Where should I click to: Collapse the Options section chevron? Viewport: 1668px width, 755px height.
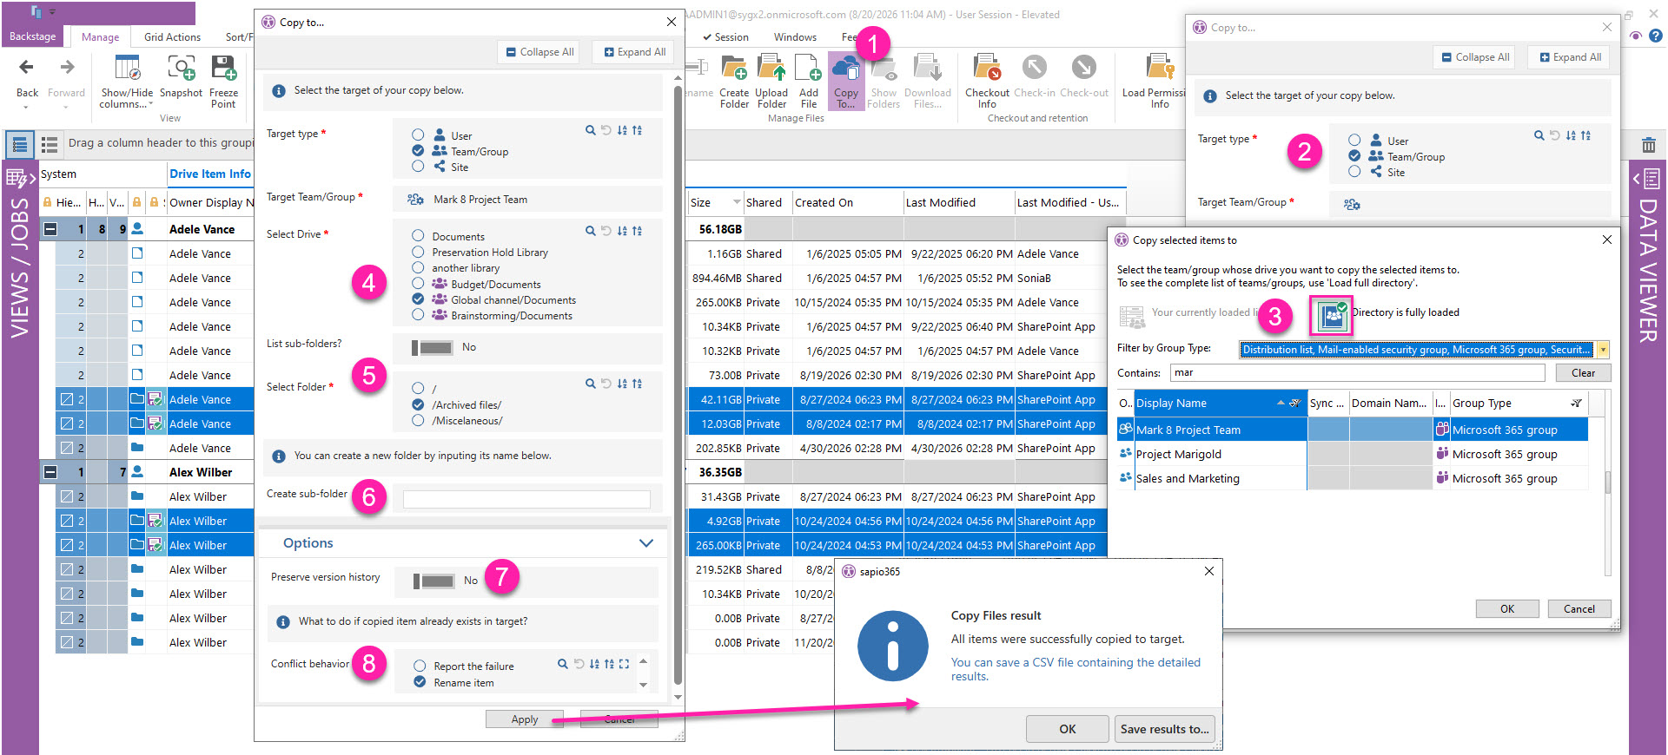click(x=645, y=543)
